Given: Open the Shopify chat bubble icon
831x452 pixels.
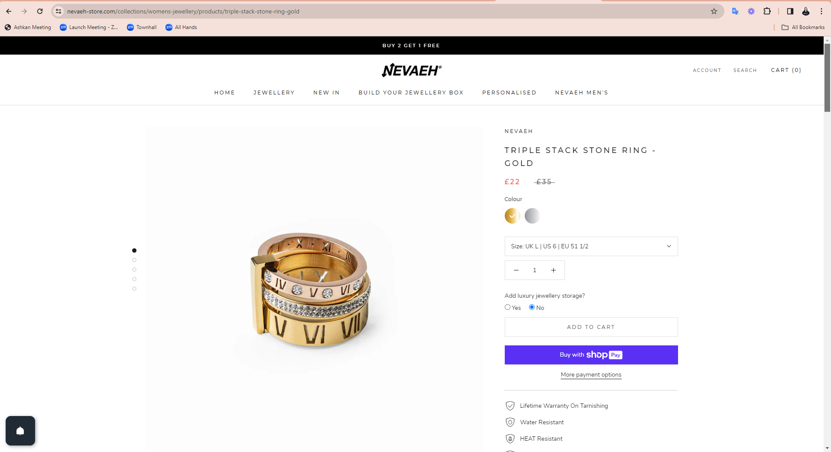Looking at the screenshot, I should pos(20,431).
